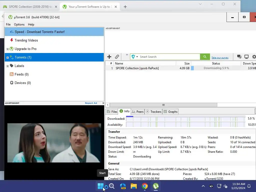Open Trending Videos in sidebar
The image size is (256, 192).
[54, 40]
